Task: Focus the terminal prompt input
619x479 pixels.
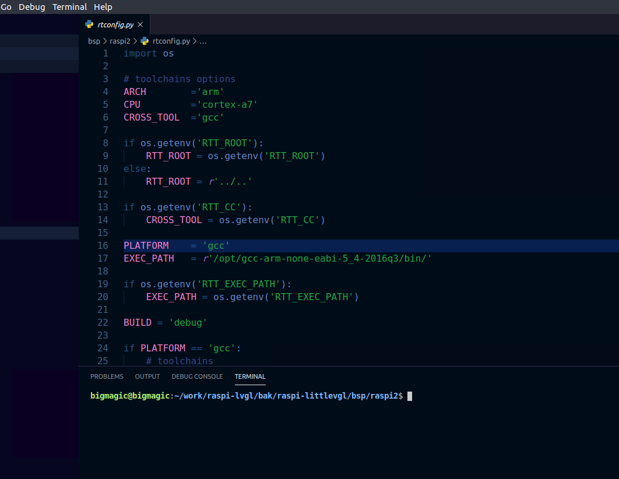Action: 410,396
